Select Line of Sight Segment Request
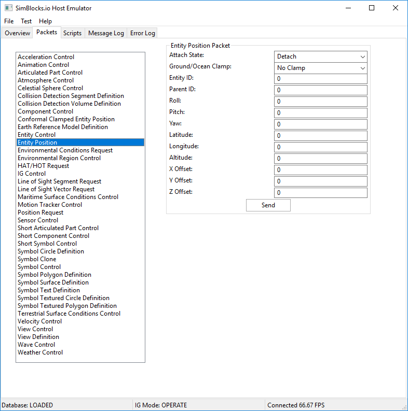Image resolution: width=408 pixels, height=411 pixels. point(80,181)
